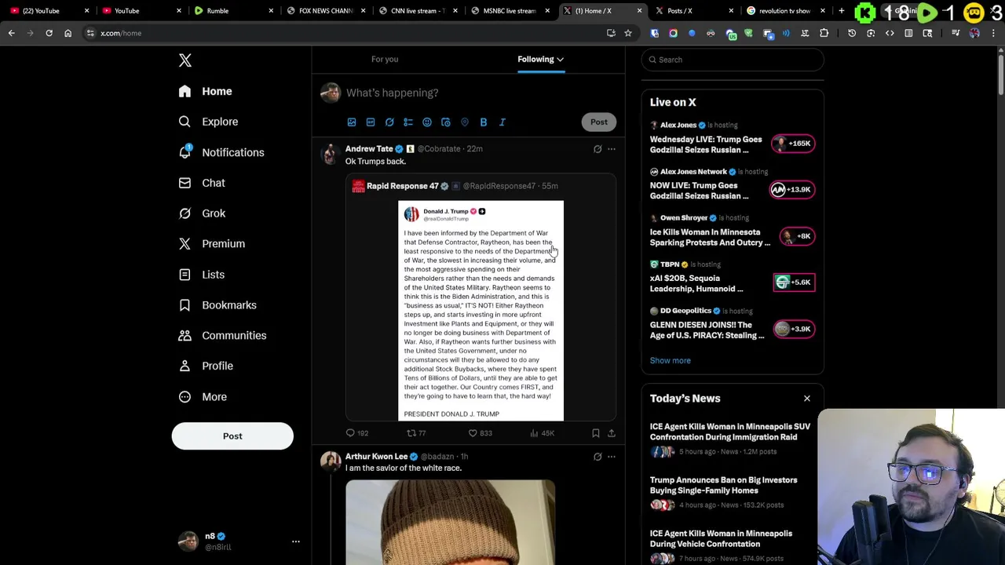The height and width of the screenshot is (565, 1005).
Task: Click Grok icon on Andrew Tate post
Action: coord(598,149)
